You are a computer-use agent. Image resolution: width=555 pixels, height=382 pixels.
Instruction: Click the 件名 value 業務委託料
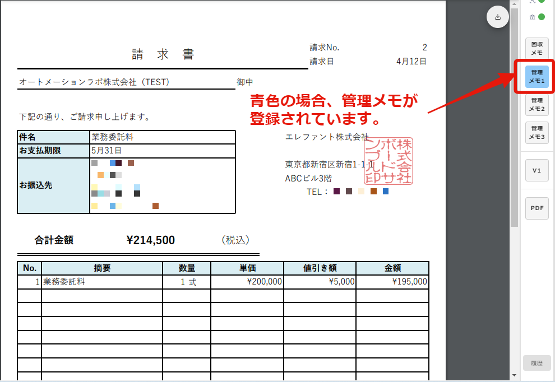[112, 137]
